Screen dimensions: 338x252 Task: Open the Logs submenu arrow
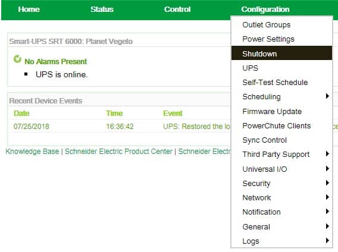click(x=327, y=240)
